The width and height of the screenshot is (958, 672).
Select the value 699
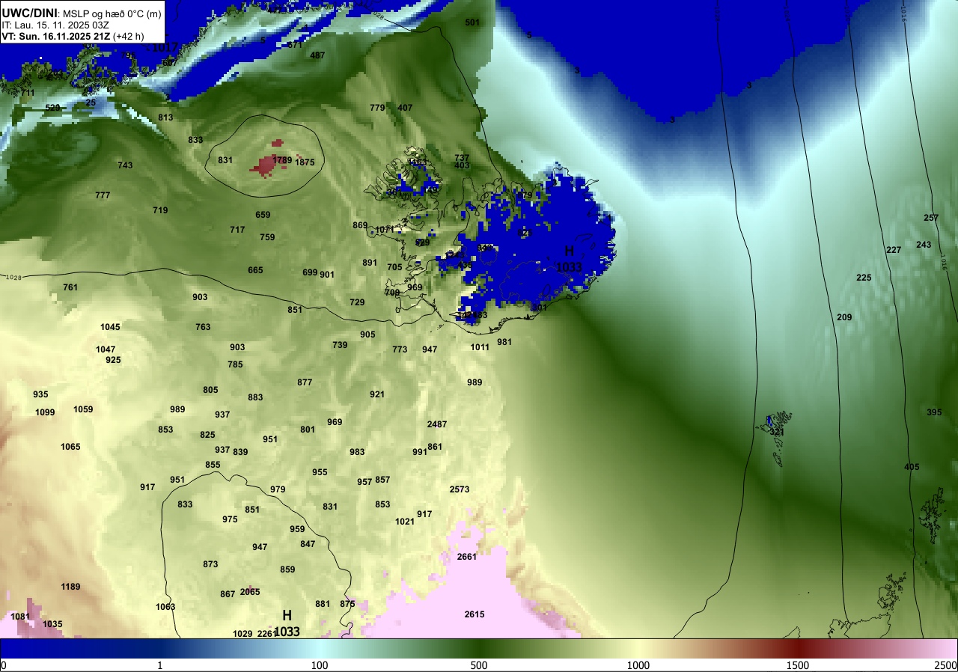310,272
